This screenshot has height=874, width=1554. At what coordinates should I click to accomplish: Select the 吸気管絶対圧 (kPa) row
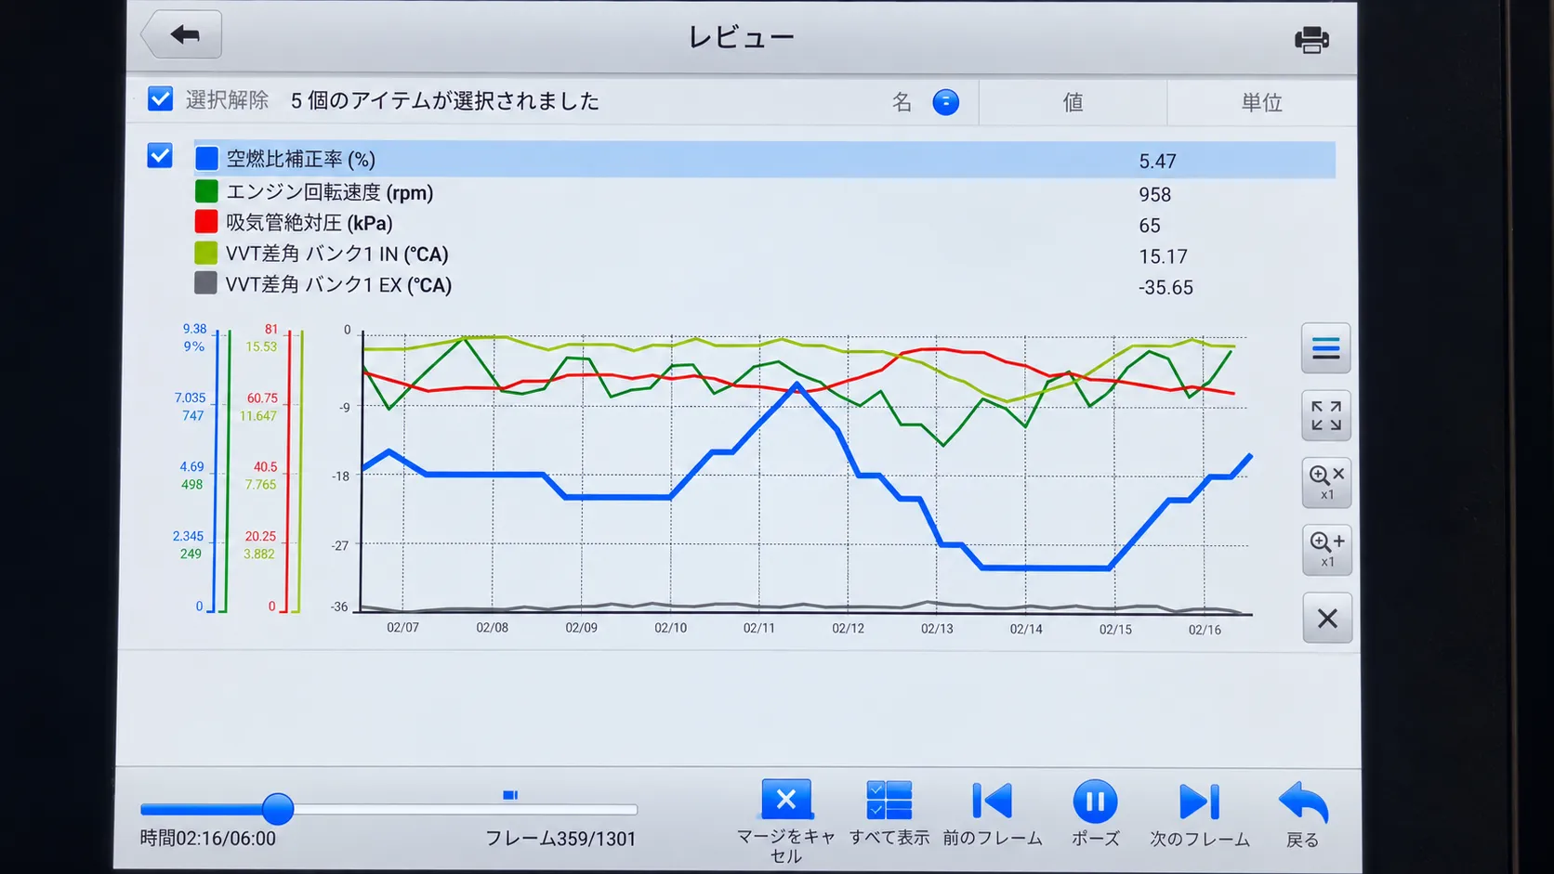(764, 223)
